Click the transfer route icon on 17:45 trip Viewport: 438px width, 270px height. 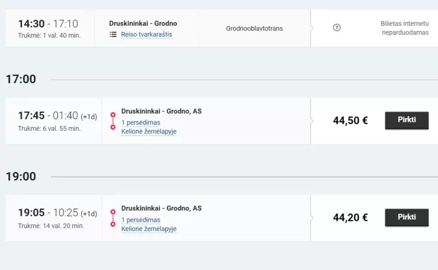113,121
